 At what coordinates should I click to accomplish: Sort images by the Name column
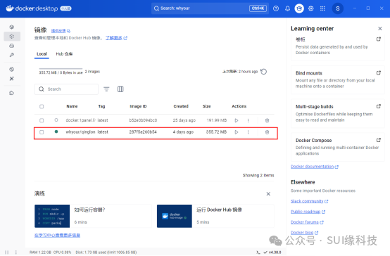(72, 106)
